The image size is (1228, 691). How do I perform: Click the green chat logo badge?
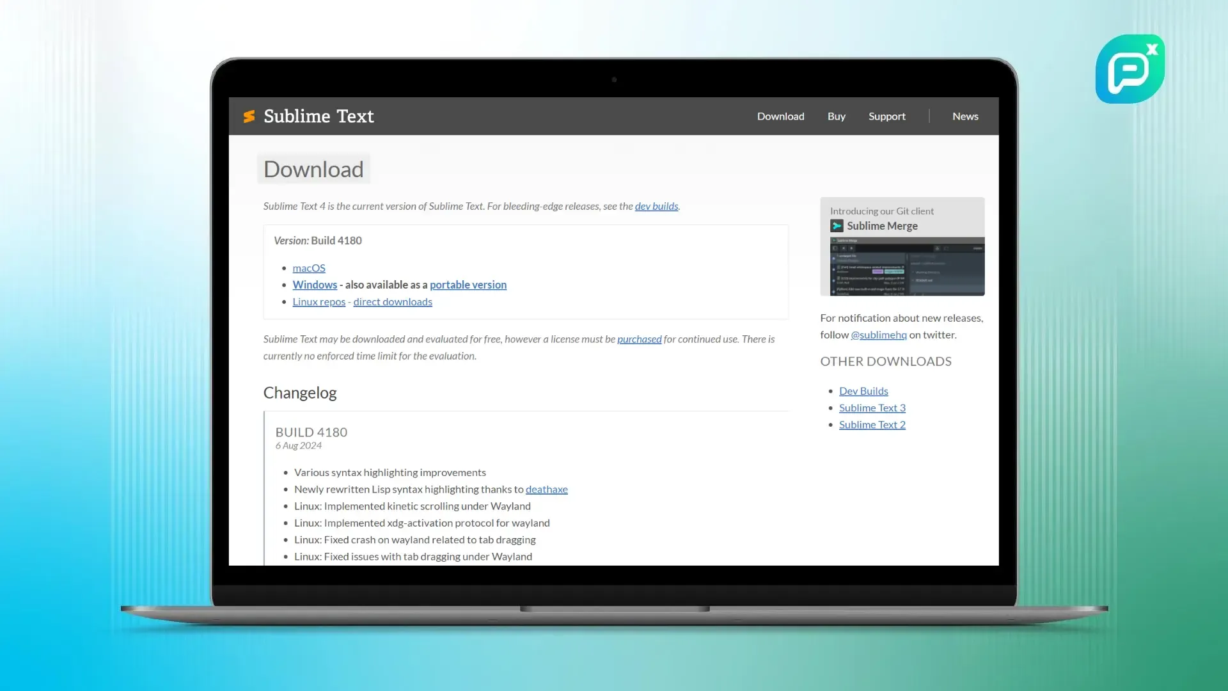pyautogui.click(x=1130, y=69)
